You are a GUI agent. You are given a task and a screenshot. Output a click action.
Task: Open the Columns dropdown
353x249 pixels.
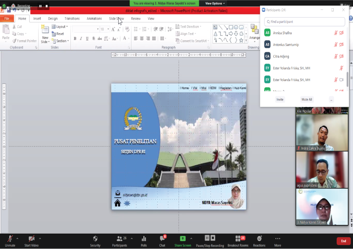pyautogui.click(x=163, y=39)
